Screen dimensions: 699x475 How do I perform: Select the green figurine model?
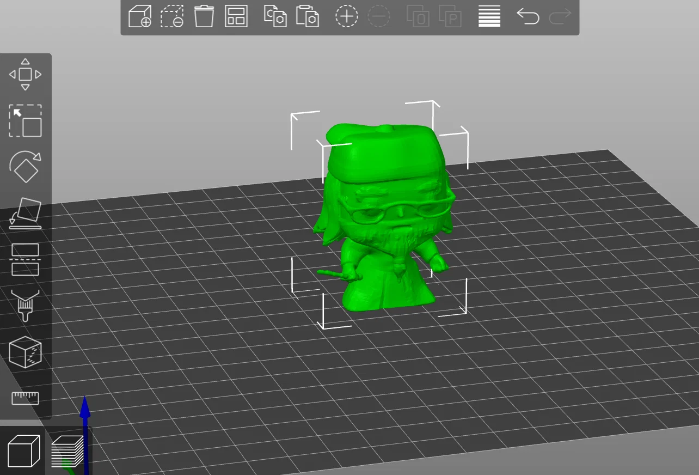[x=385, y=216]
